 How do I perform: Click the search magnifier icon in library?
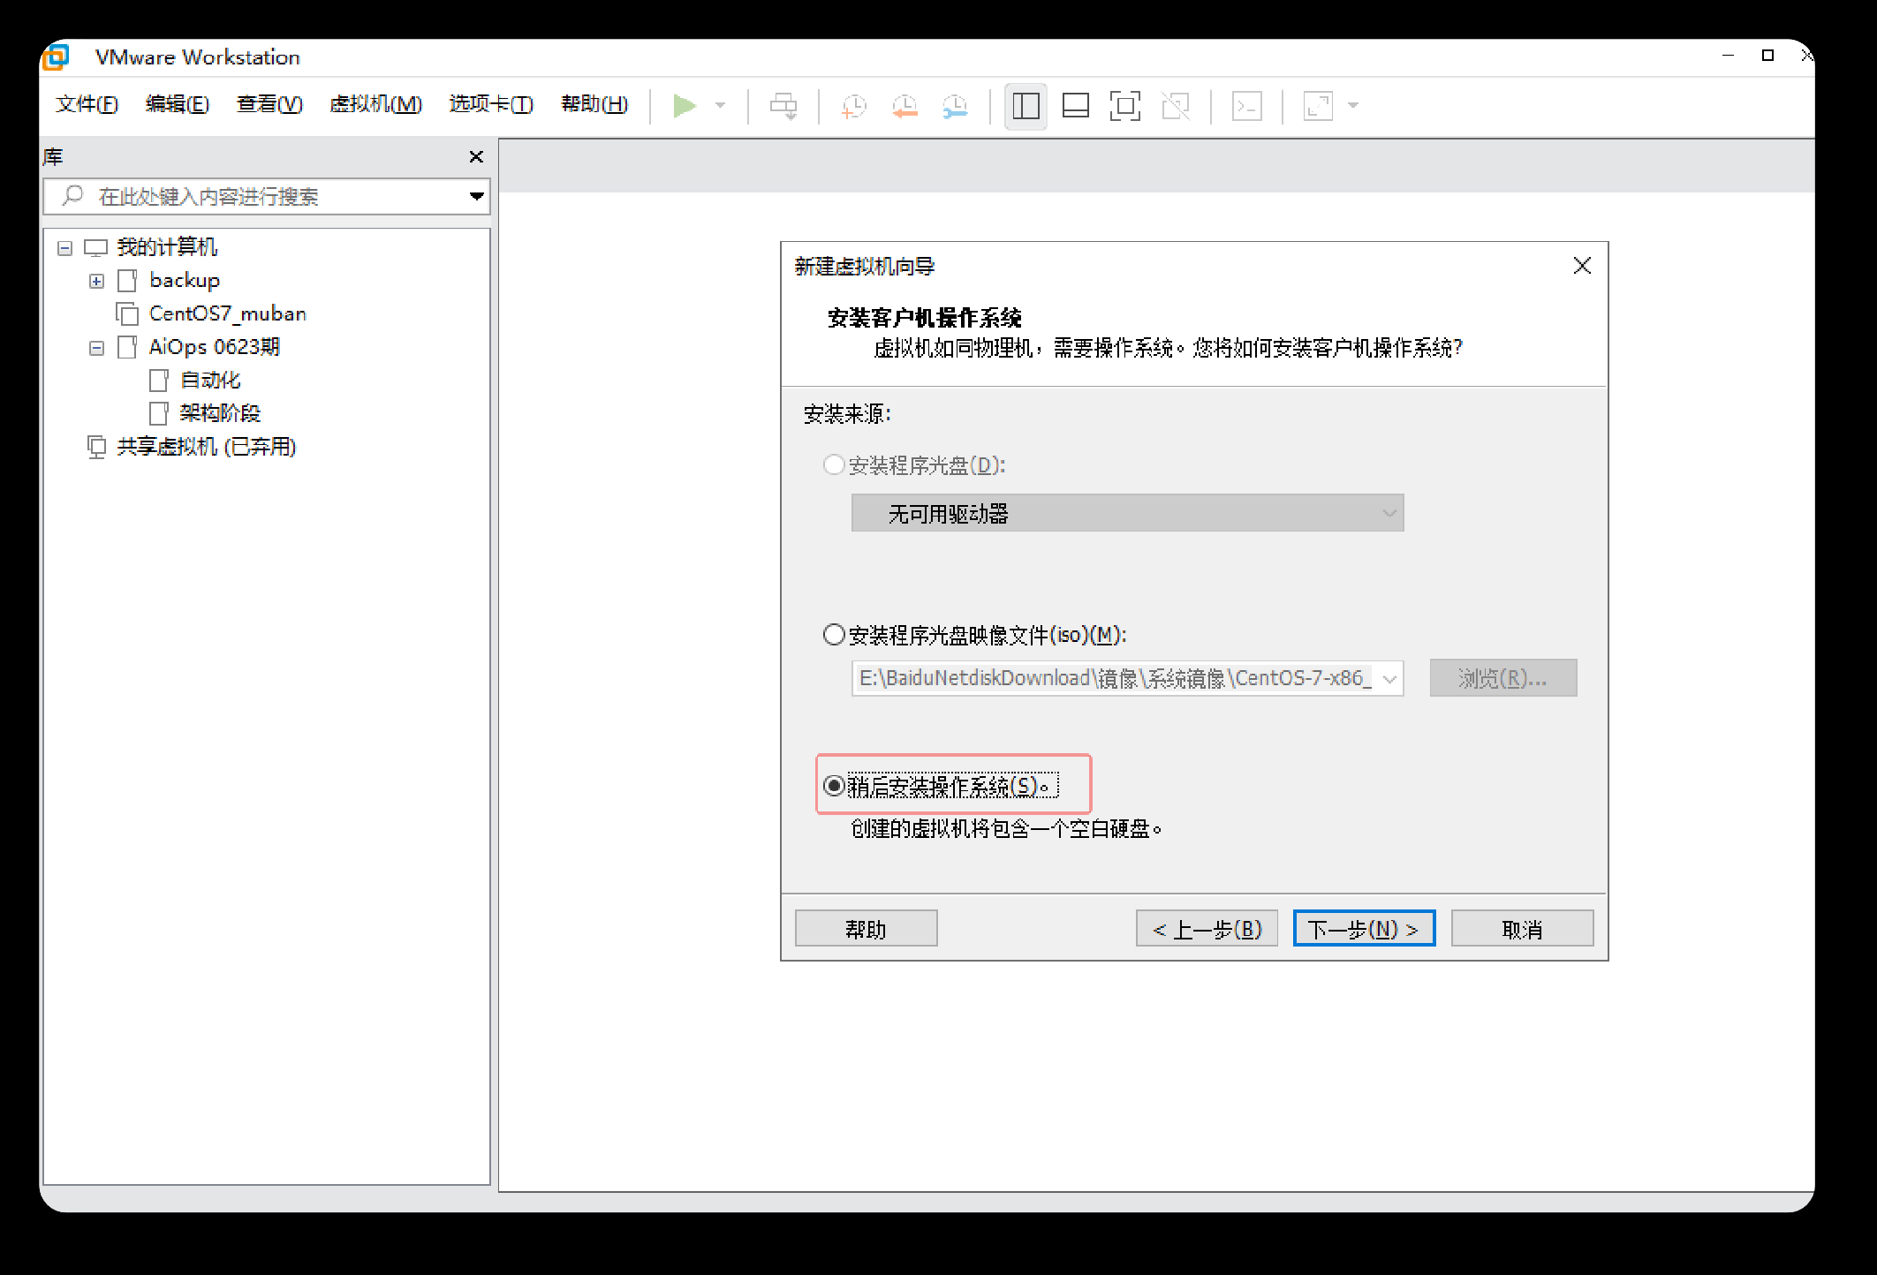coord(73,195)
